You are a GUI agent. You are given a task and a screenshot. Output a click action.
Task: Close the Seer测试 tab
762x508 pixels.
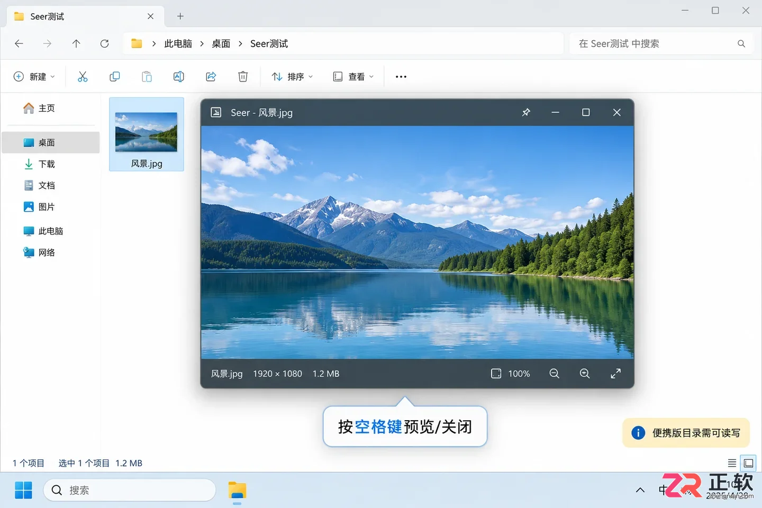151,16
